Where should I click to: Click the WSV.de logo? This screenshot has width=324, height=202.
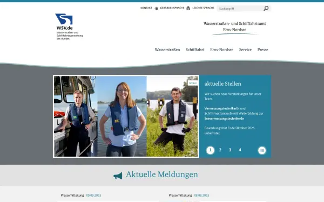point(69,27)
